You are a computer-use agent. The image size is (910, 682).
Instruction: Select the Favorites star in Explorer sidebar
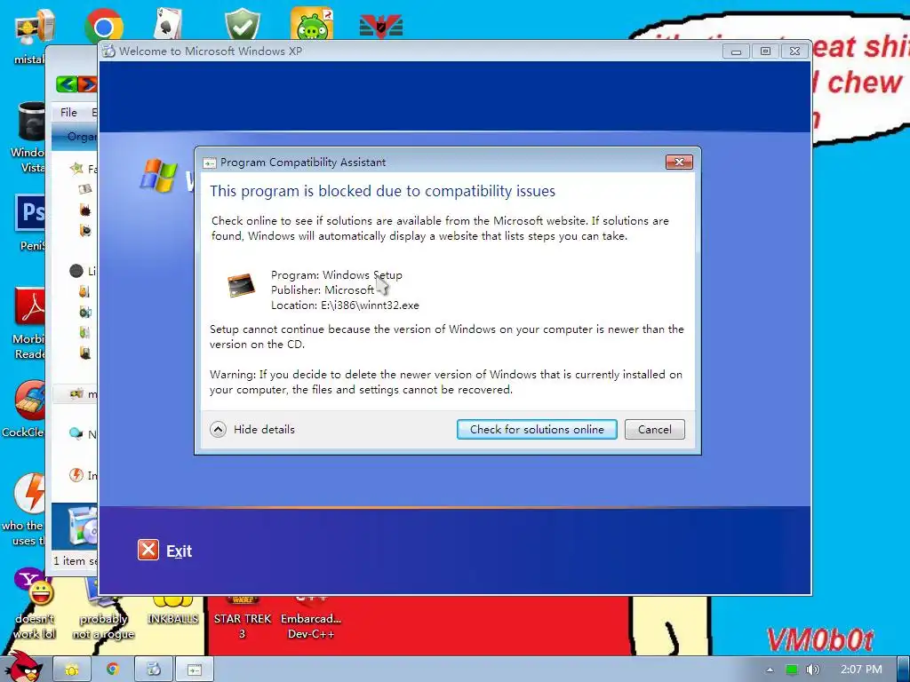coord(76,169)
